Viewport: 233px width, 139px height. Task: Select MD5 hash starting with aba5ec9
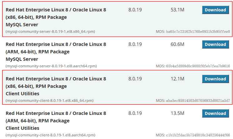pyautogui.click(x=198, y=101)
